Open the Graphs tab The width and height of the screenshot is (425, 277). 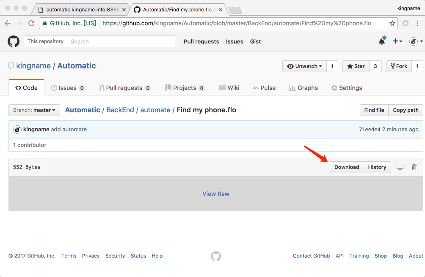(304, 88)
